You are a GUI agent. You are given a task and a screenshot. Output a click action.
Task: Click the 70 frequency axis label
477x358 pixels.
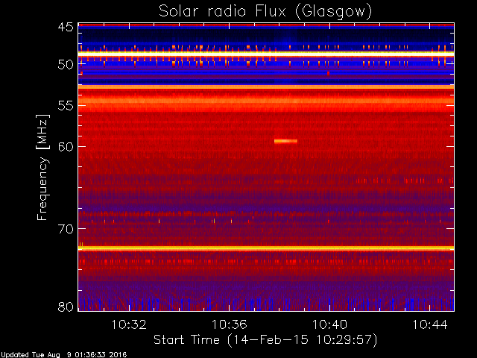click(66, 229)
